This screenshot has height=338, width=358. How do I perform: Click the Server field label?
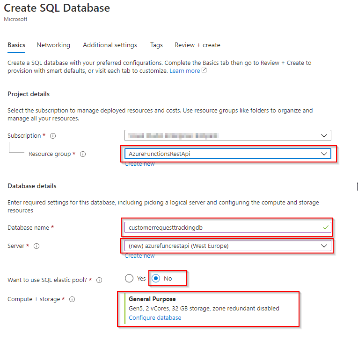tap(16, 246)
